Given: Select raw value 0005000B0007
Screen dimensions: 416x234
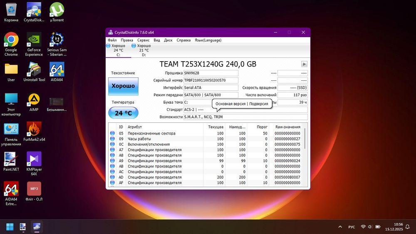Looking at the screenshot, I should (x=287, y=177).
